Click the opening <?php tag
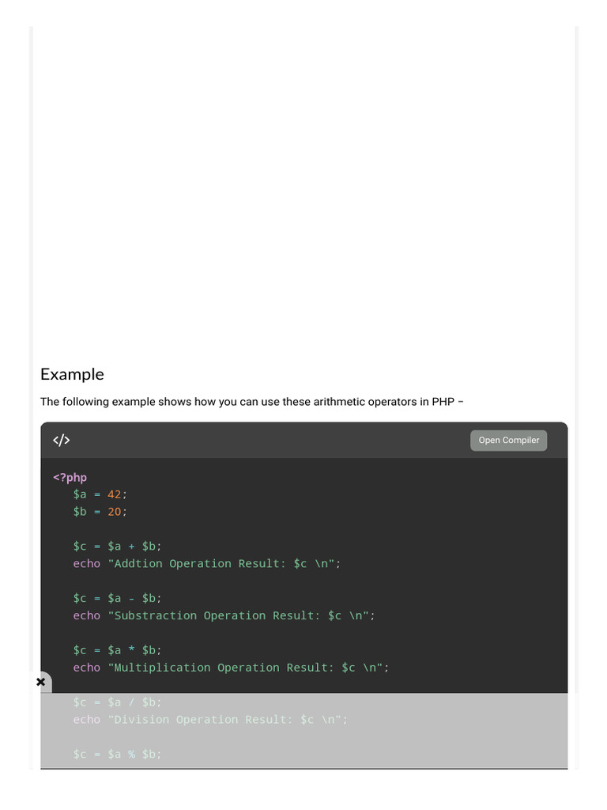607x810 pixels. 70,477
